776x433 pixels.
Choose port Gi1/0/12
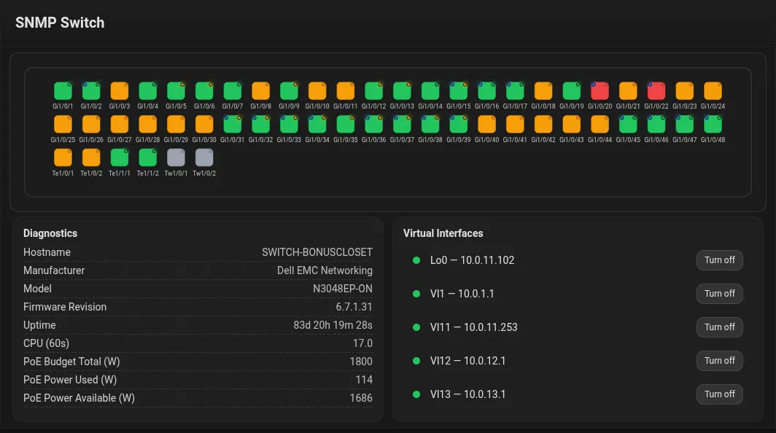[x=373, y=91]
